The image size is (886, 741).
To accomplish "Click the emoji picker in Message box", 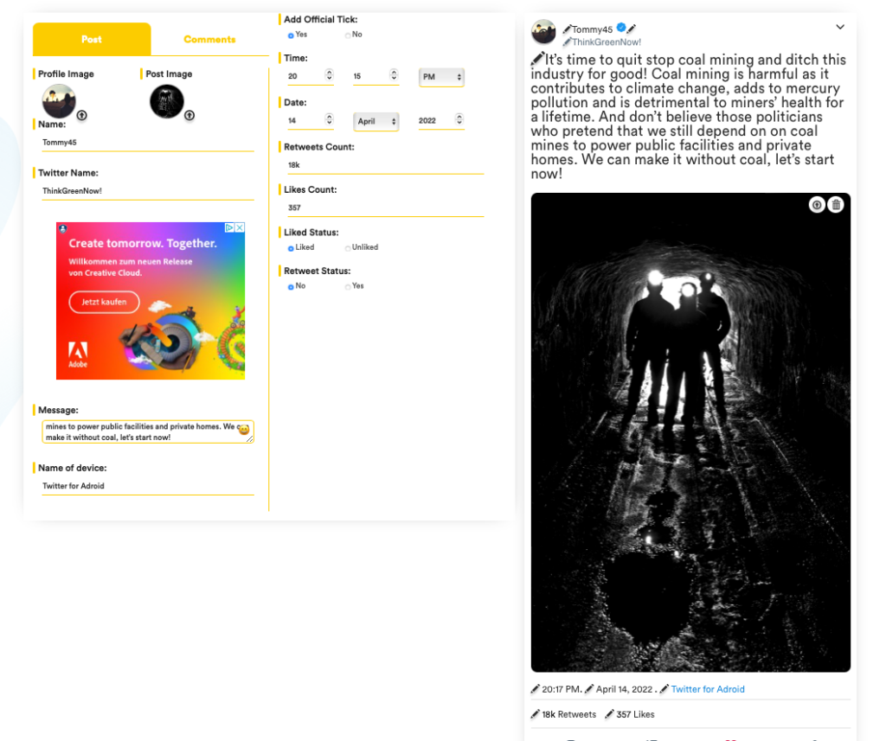I will point(243,429).
